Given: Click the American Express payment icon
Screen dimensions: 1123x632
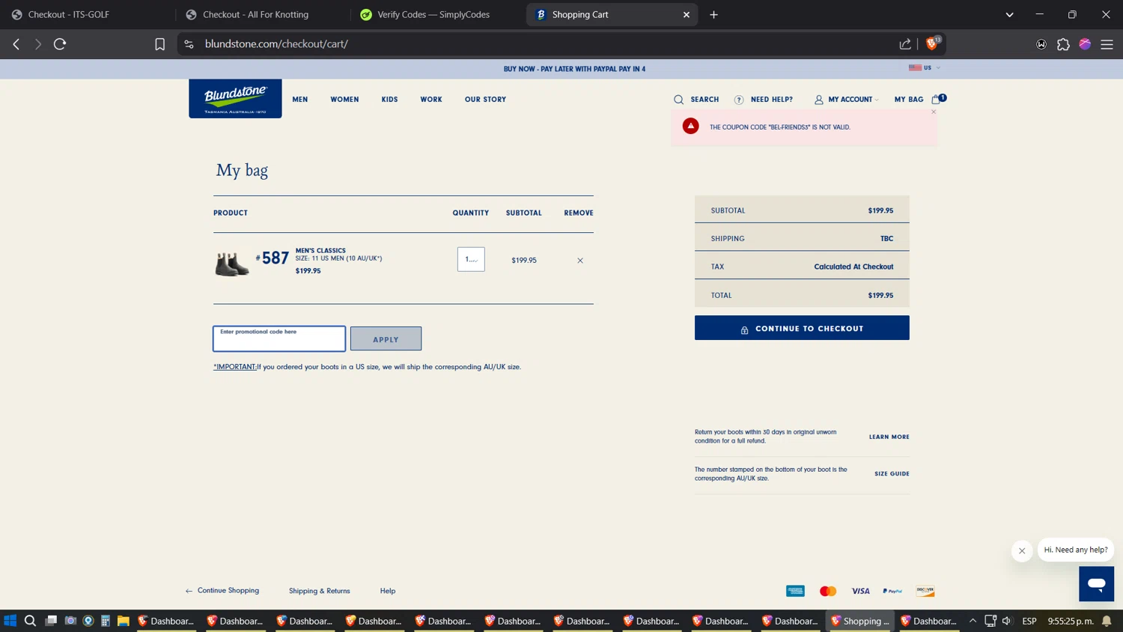Looking at the screenshot, I should click(795, 591).
